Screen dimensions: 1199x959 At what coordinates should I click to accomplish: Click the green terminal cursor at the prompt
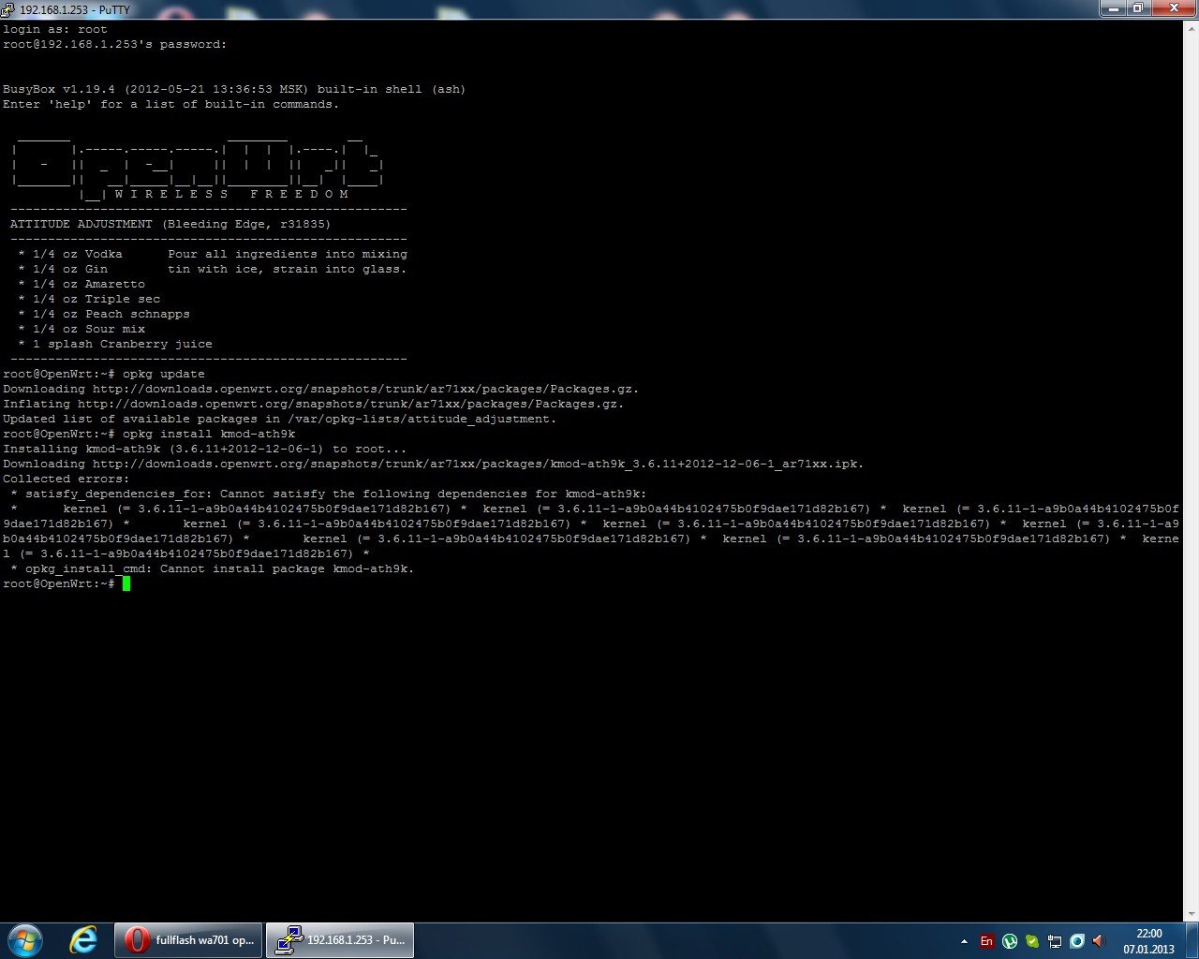coord(126,583)
